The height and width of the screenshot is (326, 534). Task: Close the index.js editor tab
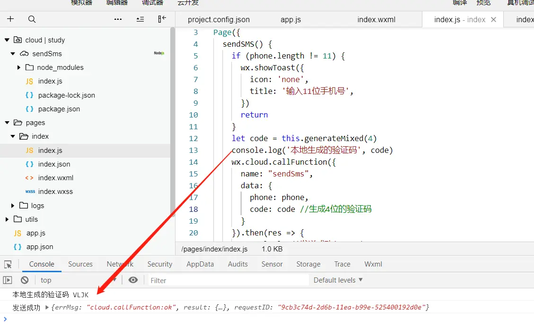pyautogui.click(x=493, y=20)
